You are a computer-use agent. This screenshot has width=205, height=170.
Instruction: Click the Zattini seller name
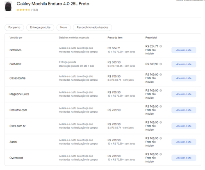pyautogui.click(x=14, y=142)
